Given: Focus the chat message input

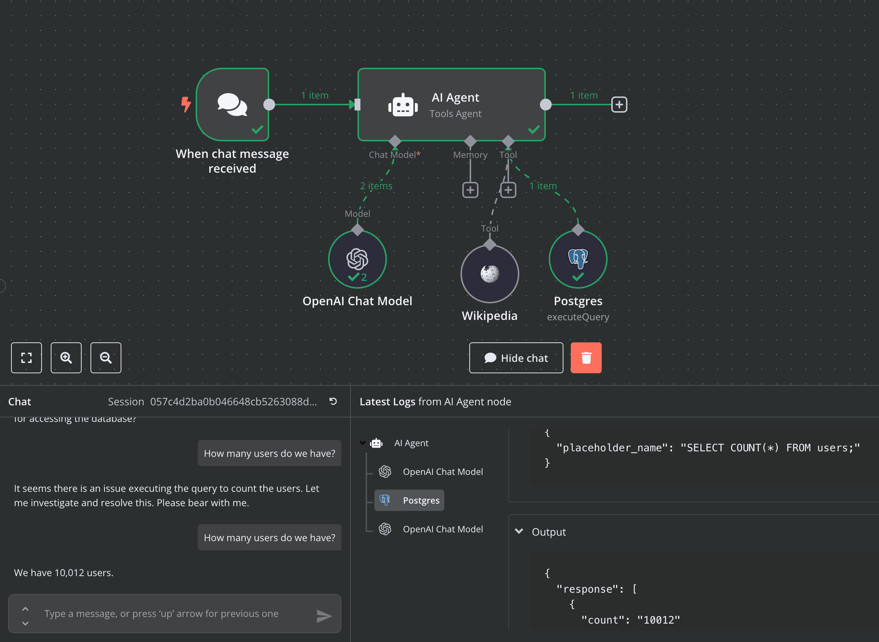Looking at the screenshot, I should (175, 613).
